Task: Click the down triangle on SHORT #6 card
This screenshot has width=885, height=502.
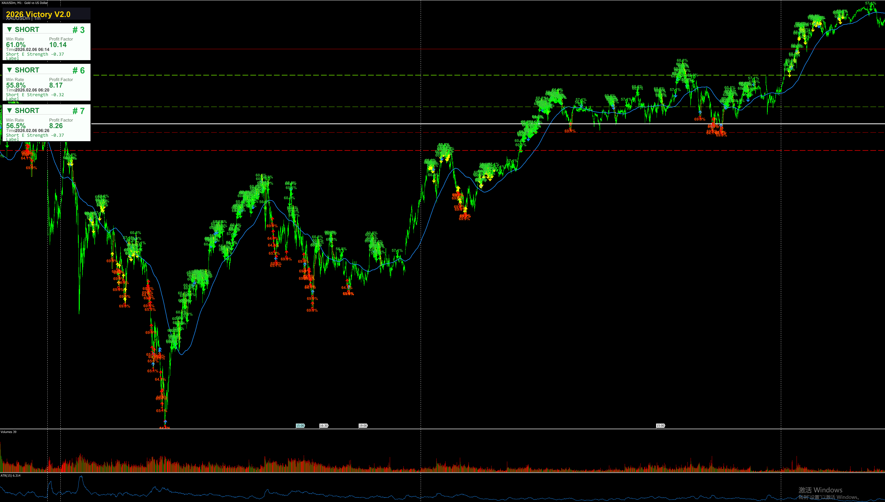Action: (10, 70)
